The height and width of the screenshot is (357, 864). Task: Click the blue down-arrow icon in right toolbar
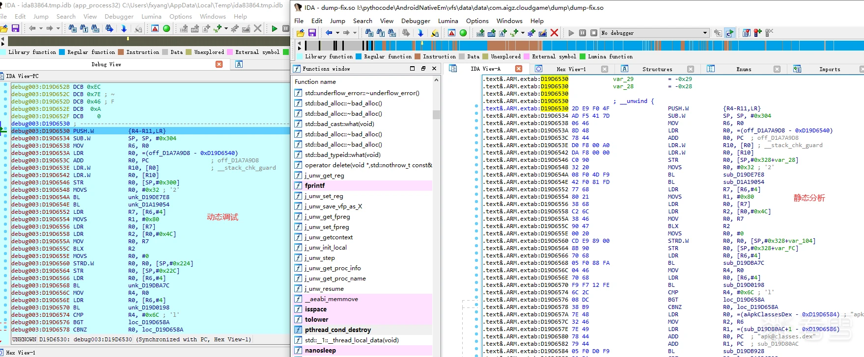pyautogui.click(x=420, y=33)
